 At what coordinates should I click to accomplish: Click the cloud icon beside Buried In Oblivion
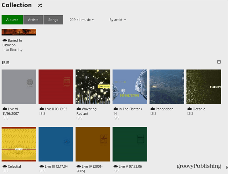pyautogui.click(x=5, y=40)
